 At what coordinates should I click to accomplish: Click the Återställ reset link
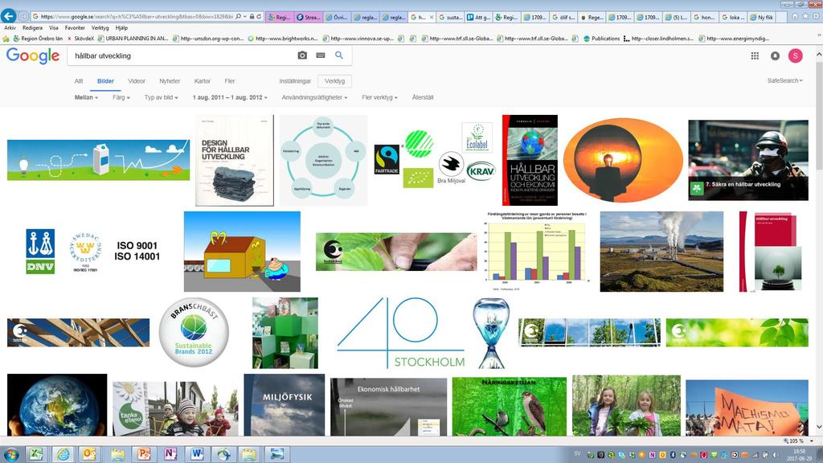[x=423, y=97]
